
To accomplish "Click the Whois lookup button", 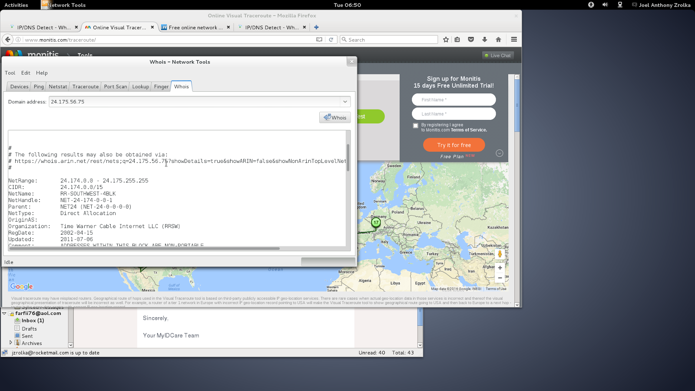I will (x=335, y=117).
